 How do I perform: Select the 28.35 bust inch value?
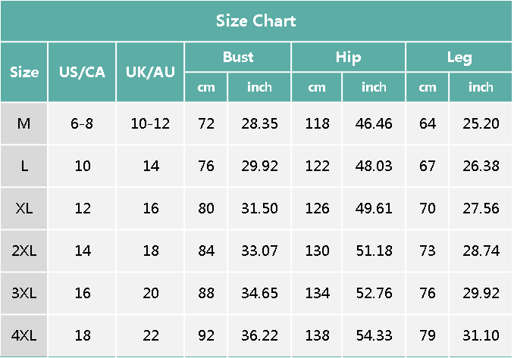coord(259,123)
